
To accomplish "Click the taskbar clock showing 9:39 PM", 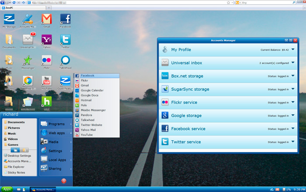I will (299, 189).
